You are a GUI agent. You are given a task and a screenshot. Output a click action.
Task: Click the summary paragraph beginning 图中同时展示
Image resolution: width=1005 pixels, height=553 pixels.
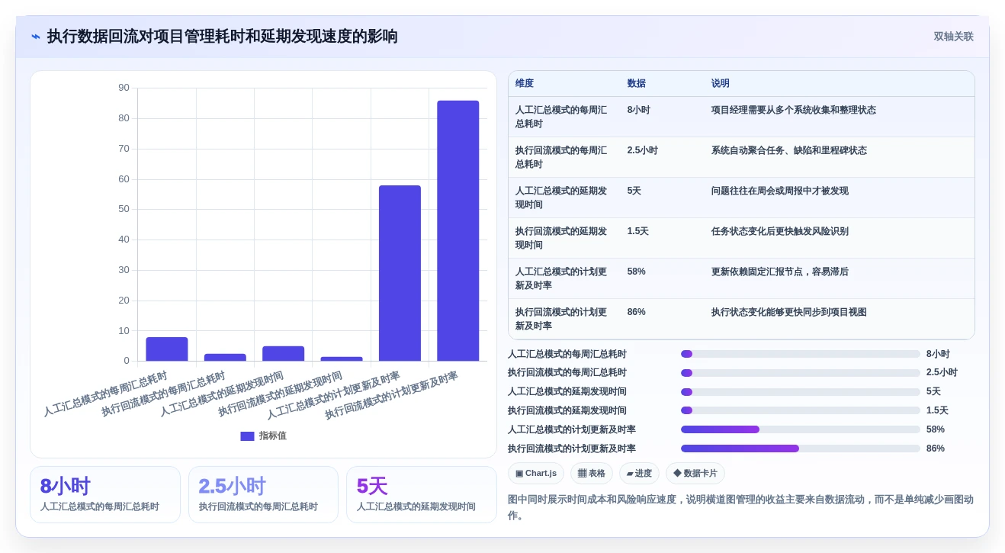click(x=740, y=507)
